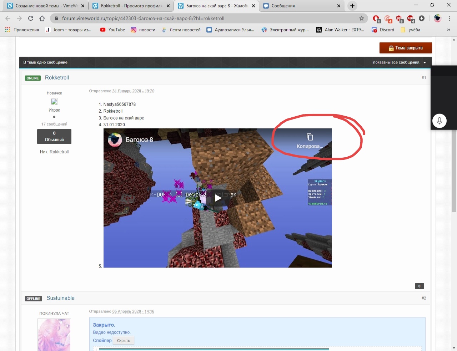Open the Аудиозаписи Улья... bookmark
The height and width of the screenshot is (351, 457).
point(230,30)
